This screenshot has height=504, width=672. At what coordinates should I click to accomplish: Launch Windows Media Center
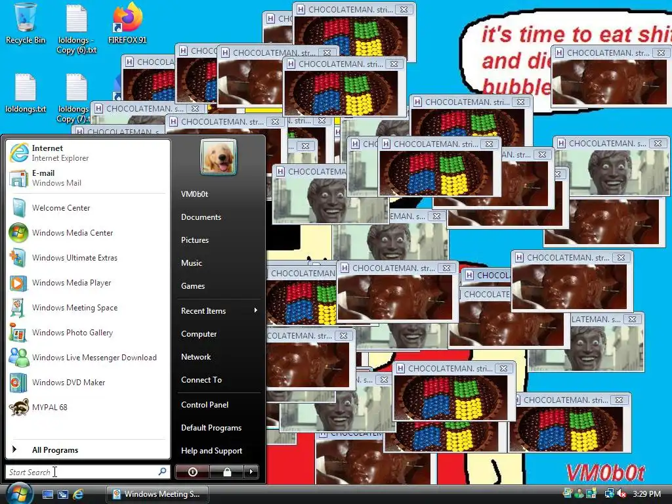[87, 233]
